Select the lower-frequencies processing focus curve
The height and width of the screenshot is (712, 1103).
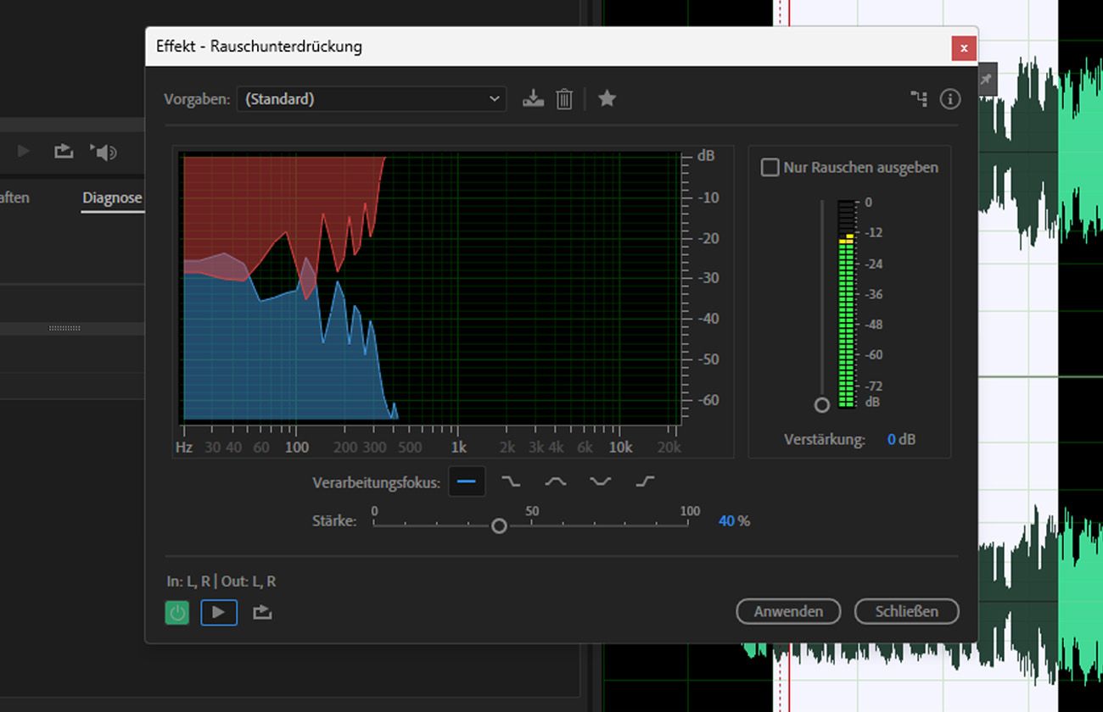pyautogui.click(x=510, y=481)
